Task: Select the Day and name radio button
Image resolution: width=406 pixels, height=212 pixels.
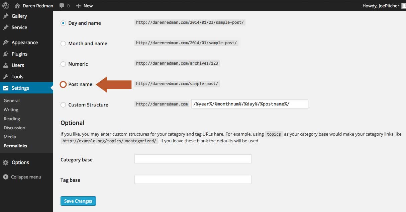Action: (63, 23)
